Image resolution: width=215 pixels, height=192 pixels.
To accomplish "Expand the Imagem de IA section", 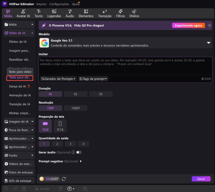I will coord(19,121).
